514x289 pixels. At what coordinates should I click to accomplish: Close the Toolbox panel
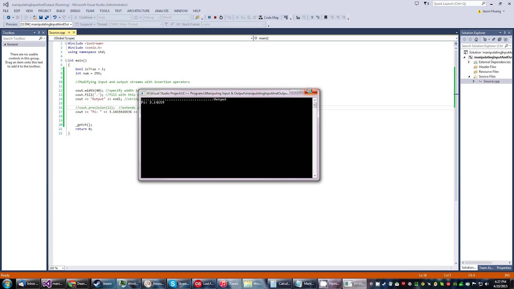point(44,33)
